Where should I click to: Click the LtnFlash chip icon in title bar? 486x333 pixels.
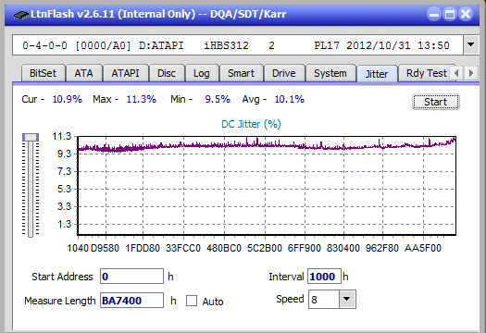pyautogui.click(x=21, y=14)
